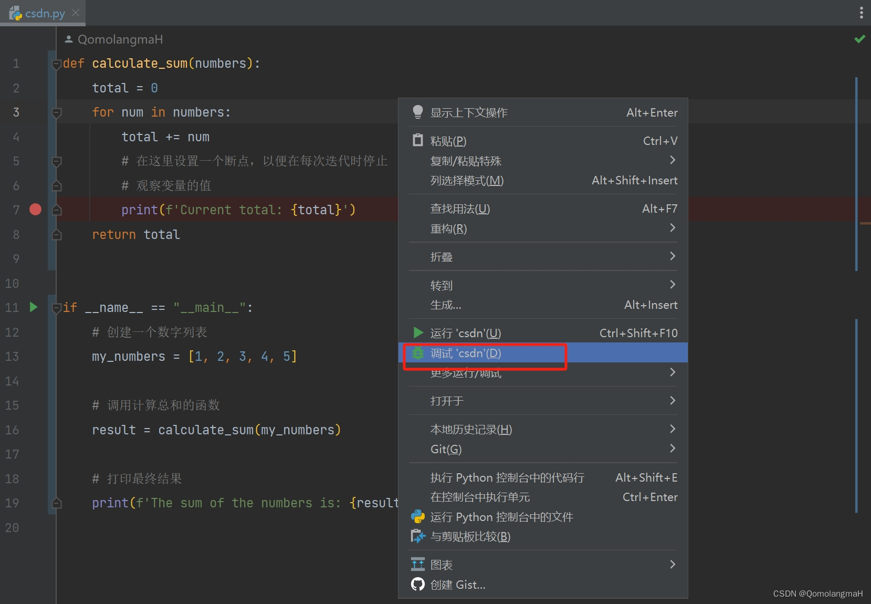Choose Generate (生成...) menu item
The height and width of the screenshot is (604, 871).
pyautogui.click(x=543, y=305)
